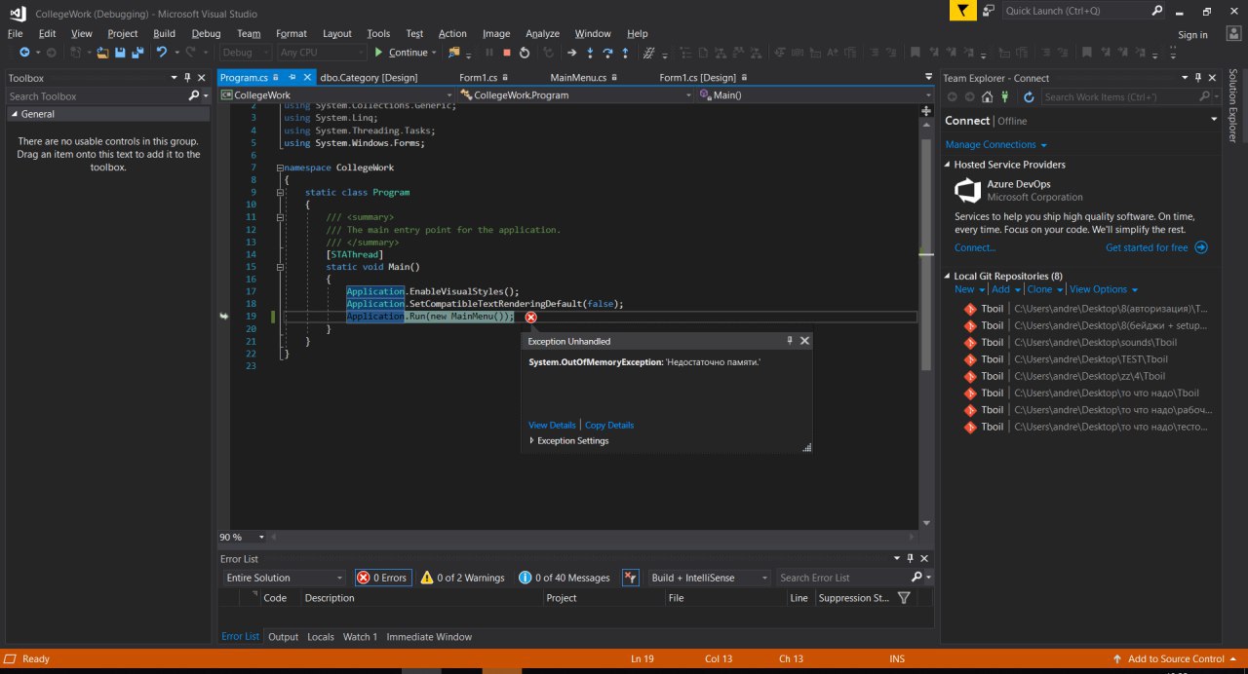The width and height of the screenshot is (1248, 674).
Task: Toggle the 0 Errors filter
Action: point(383,578)
